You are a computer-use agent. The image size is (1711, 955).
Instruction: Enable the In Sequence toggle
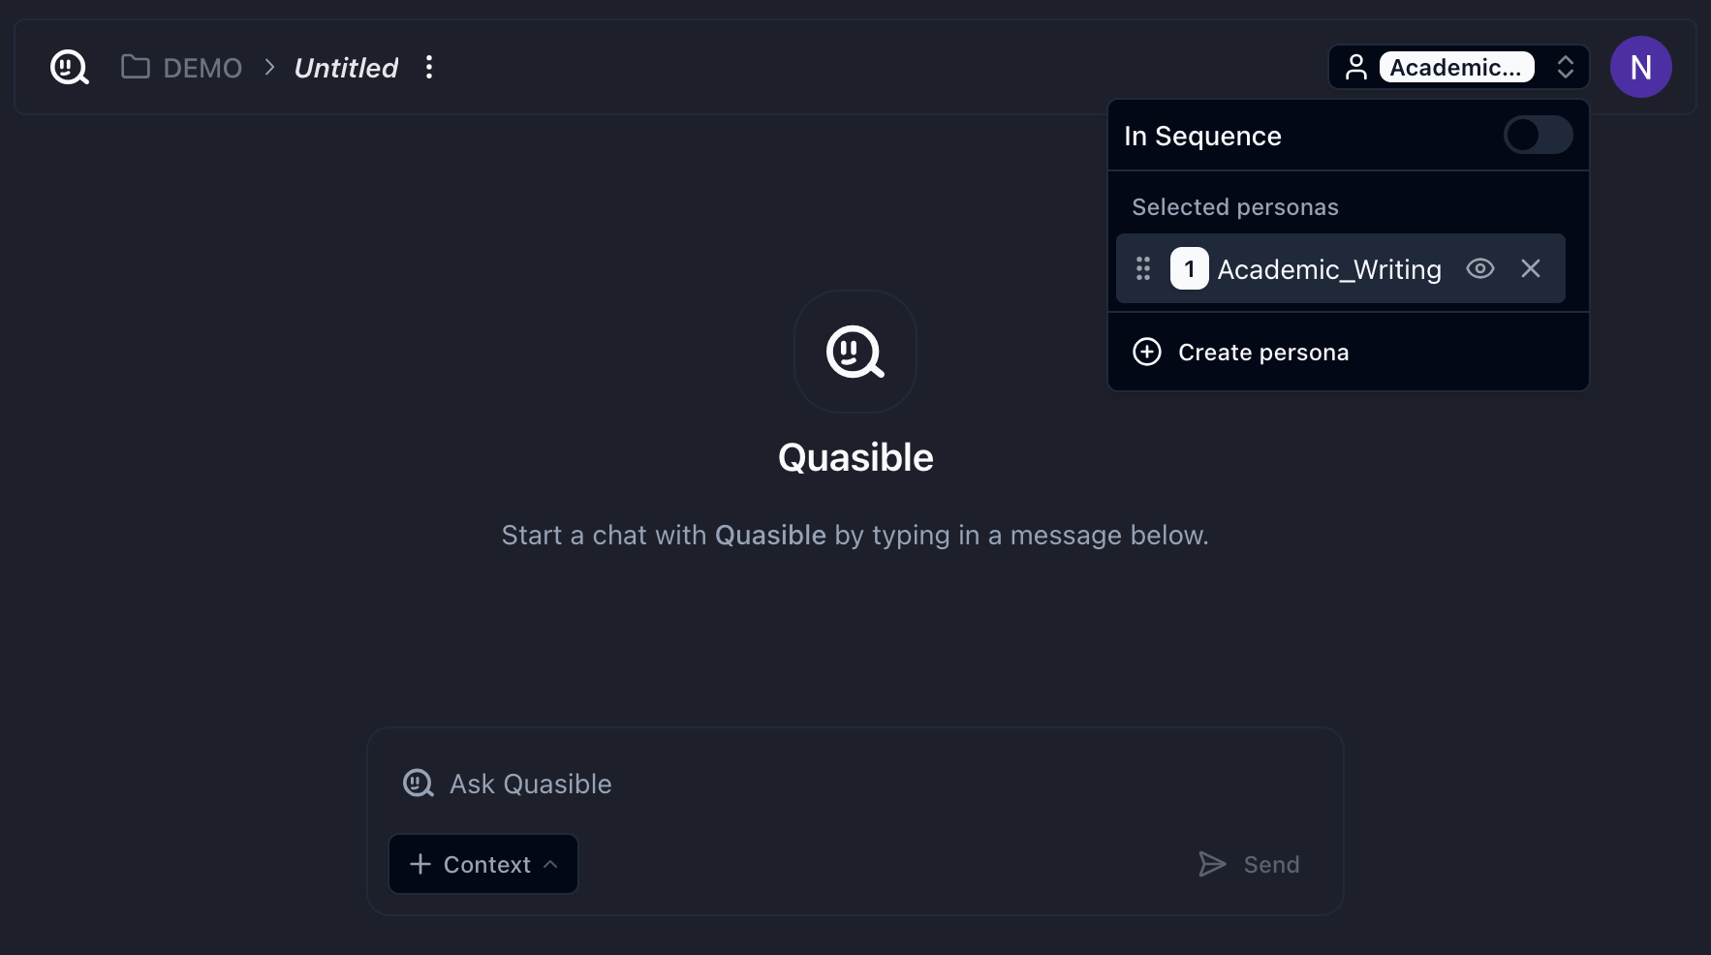coord(1538,136)
